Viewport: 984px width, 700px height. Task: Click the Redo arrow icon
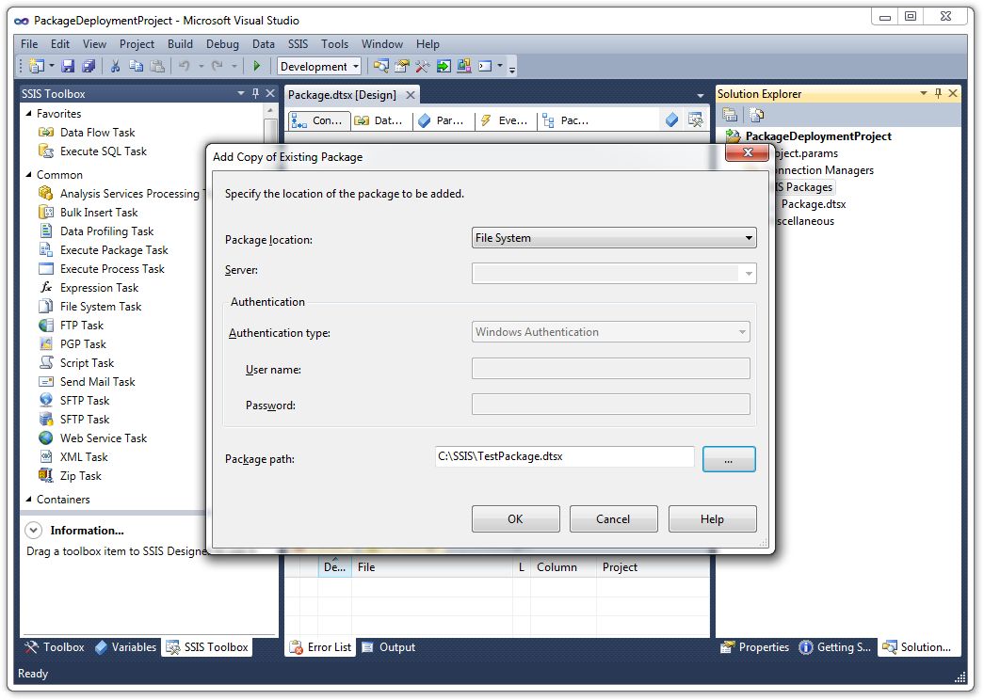[x=218, y=66]
